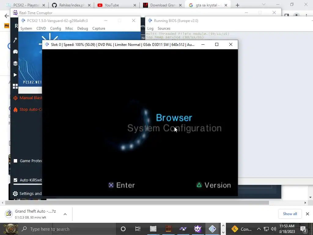Open the PCSX2 taskbar icon
313x235 pixels.
click(x=212, y=229)
